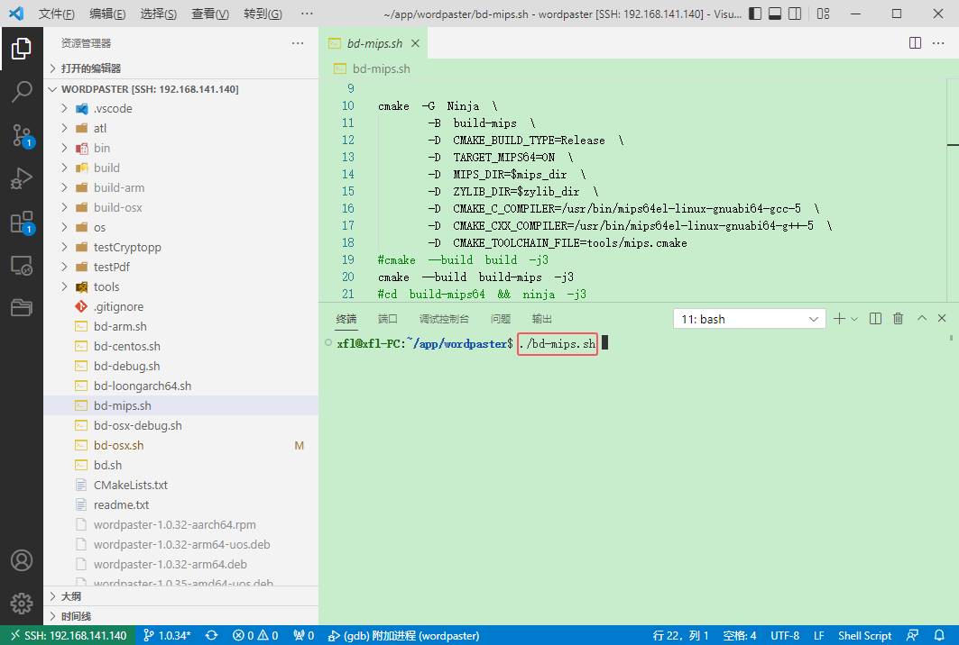Click the SSH: 192.168.141.140 remote indicator
The height and width of the screenshot is (645, 959).
tap(68, 635)
